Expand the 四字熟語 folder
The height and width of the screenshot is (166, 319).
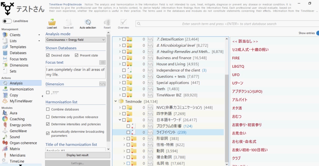120,114
